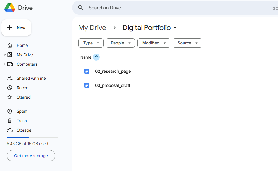Image resolution: width=278 pixels, height=171 pixels.
Task: Click the plus icon in New button
Action: click(10, 28)
